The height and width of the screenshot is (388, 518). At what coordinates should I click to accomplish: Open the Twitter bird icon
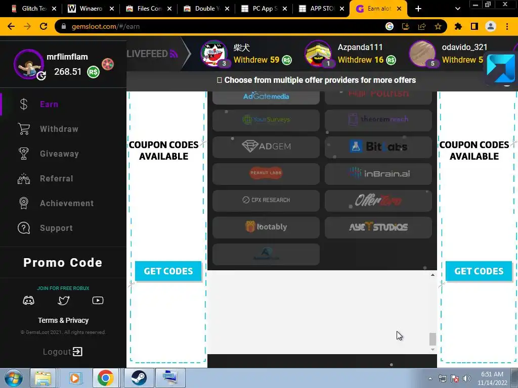click(x=63, y=301)
